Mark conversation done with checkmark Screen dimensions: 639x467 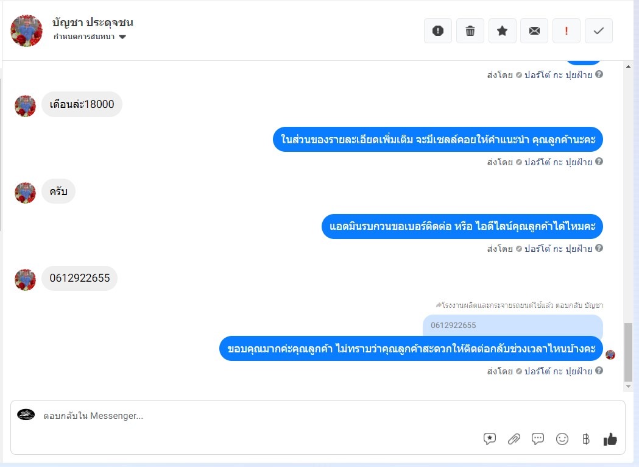pyautogui.click(x=599, y=30)
